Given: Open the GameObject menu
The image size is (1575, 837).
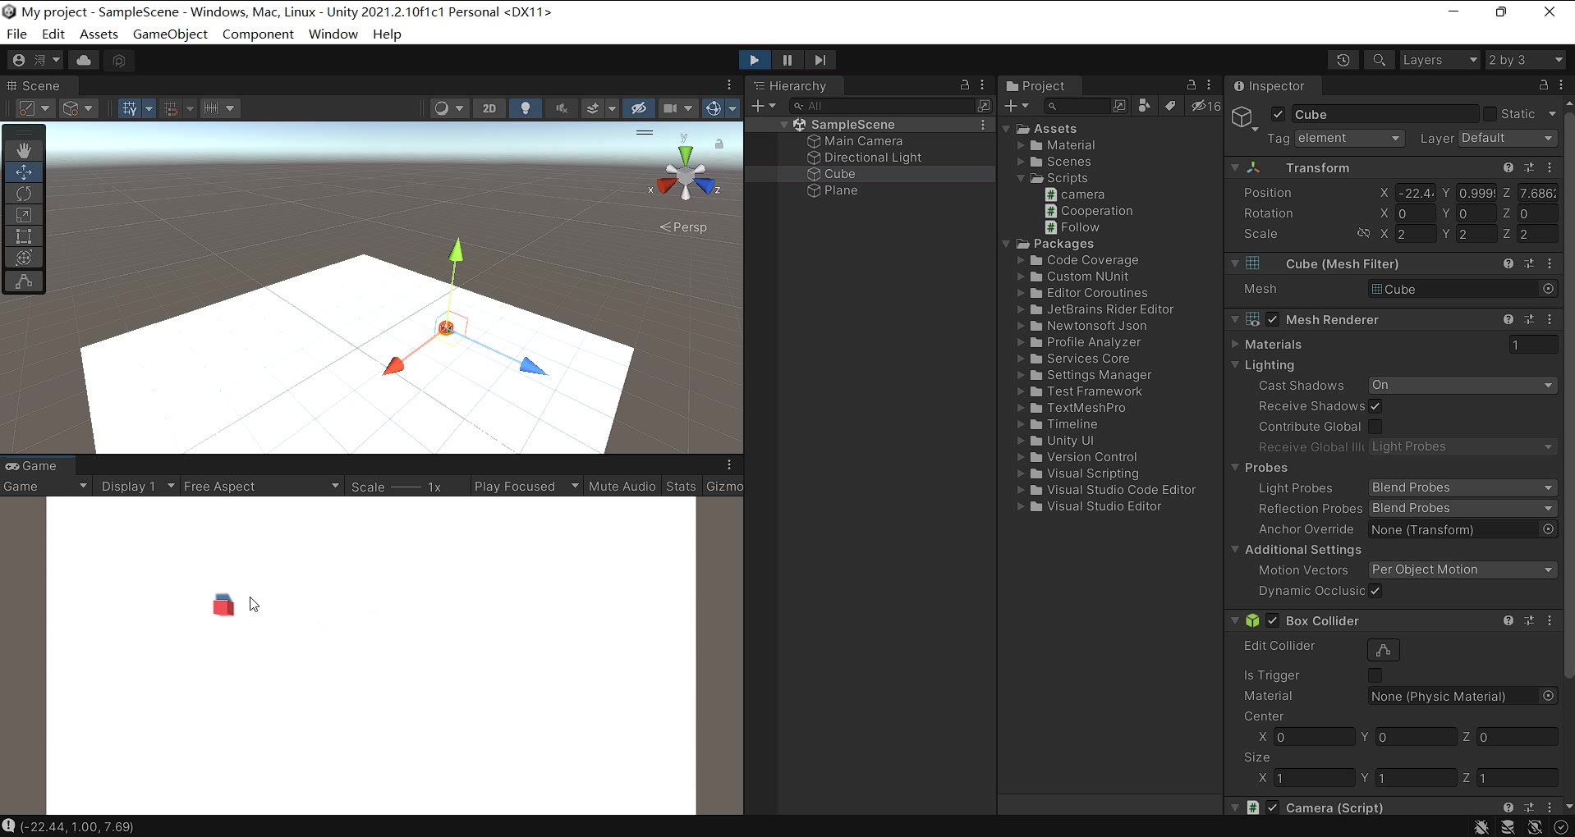Looking at the screenshot, I should pos(170,34).
